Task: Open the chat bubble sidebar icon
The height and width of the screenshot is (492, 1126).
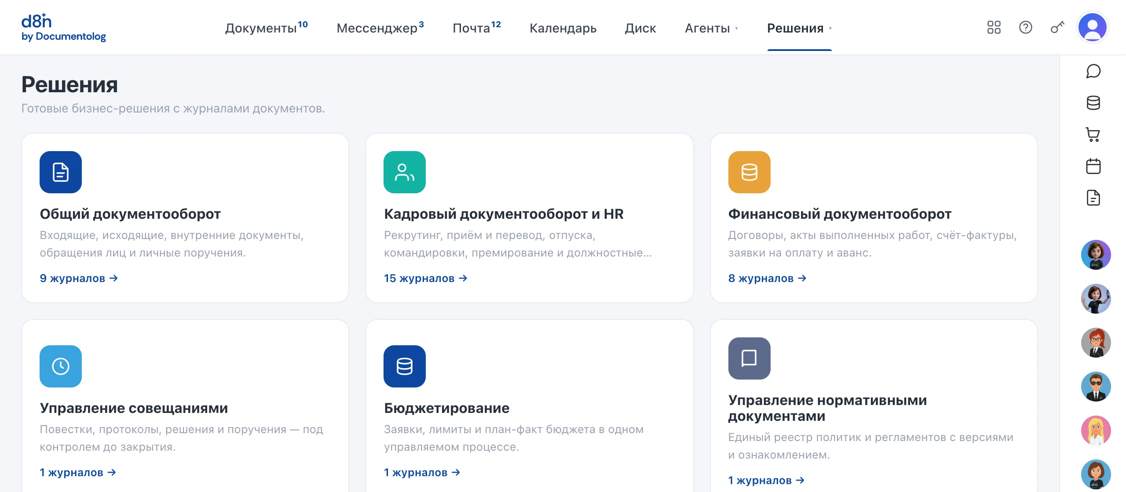Action: pos(1093,71)
